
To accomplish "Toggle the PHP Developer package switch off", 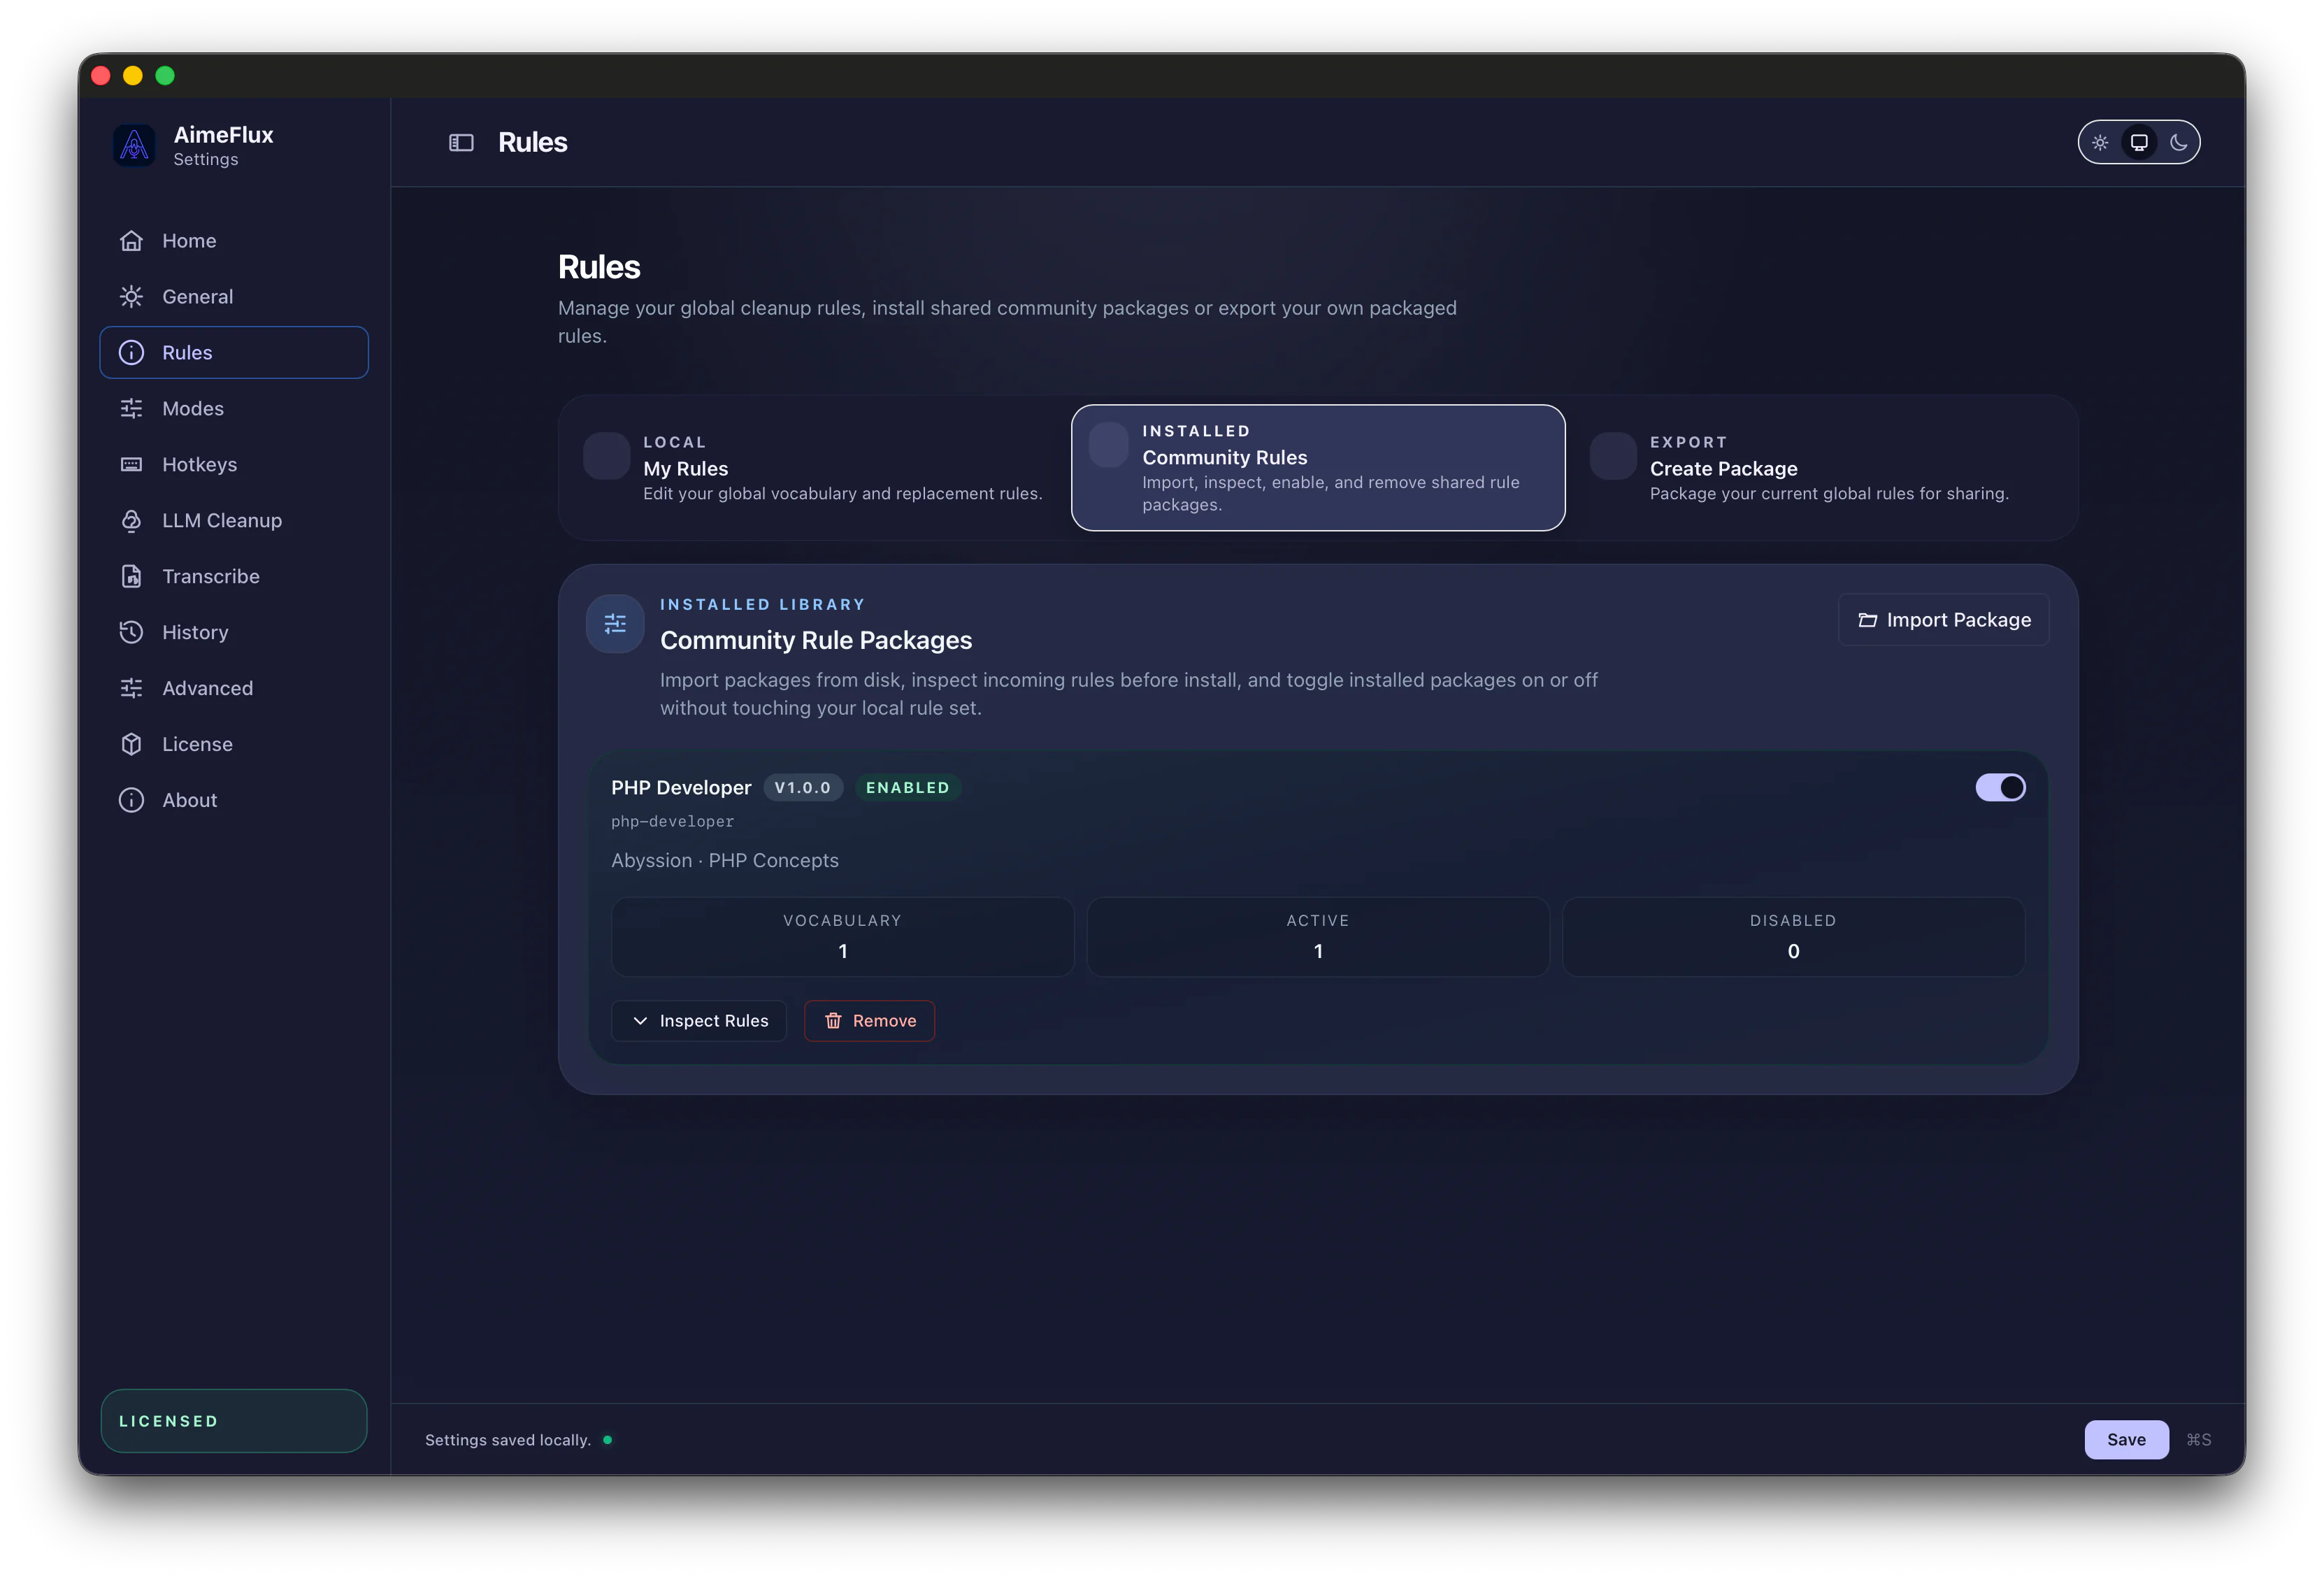I will point(2000,788).
